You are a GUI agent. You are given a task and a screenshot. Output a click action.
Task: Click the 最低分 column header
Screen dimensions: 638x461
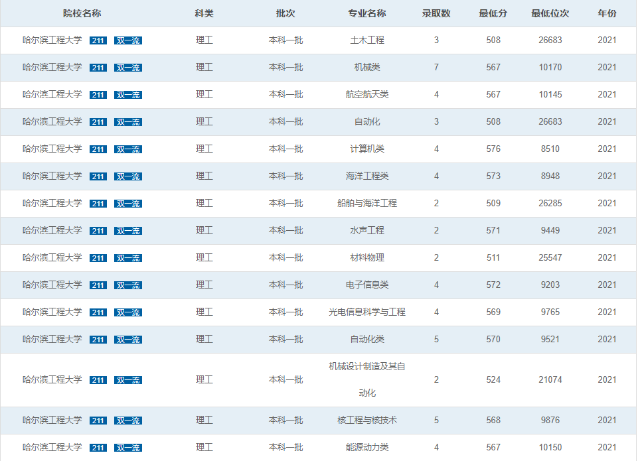click(x=493, y=13)
